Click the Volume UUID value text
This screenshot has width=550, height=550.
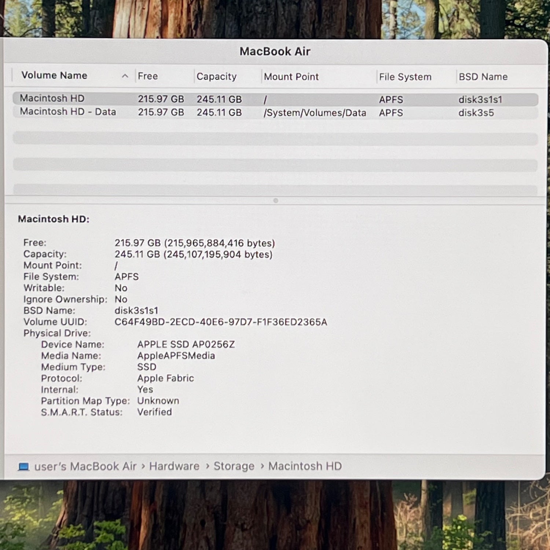pyautogui.click(x=221, y=322)
